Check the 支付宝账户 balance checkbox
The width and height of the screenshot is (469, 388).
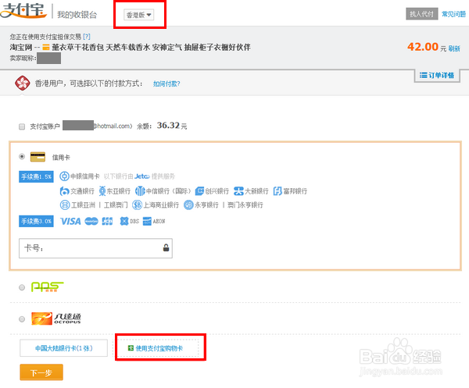(22, 126)
